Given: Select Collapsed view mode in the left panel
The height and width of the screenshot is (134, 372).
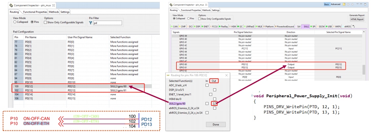Looking at the screenshot, I should [x=15, y=22].
